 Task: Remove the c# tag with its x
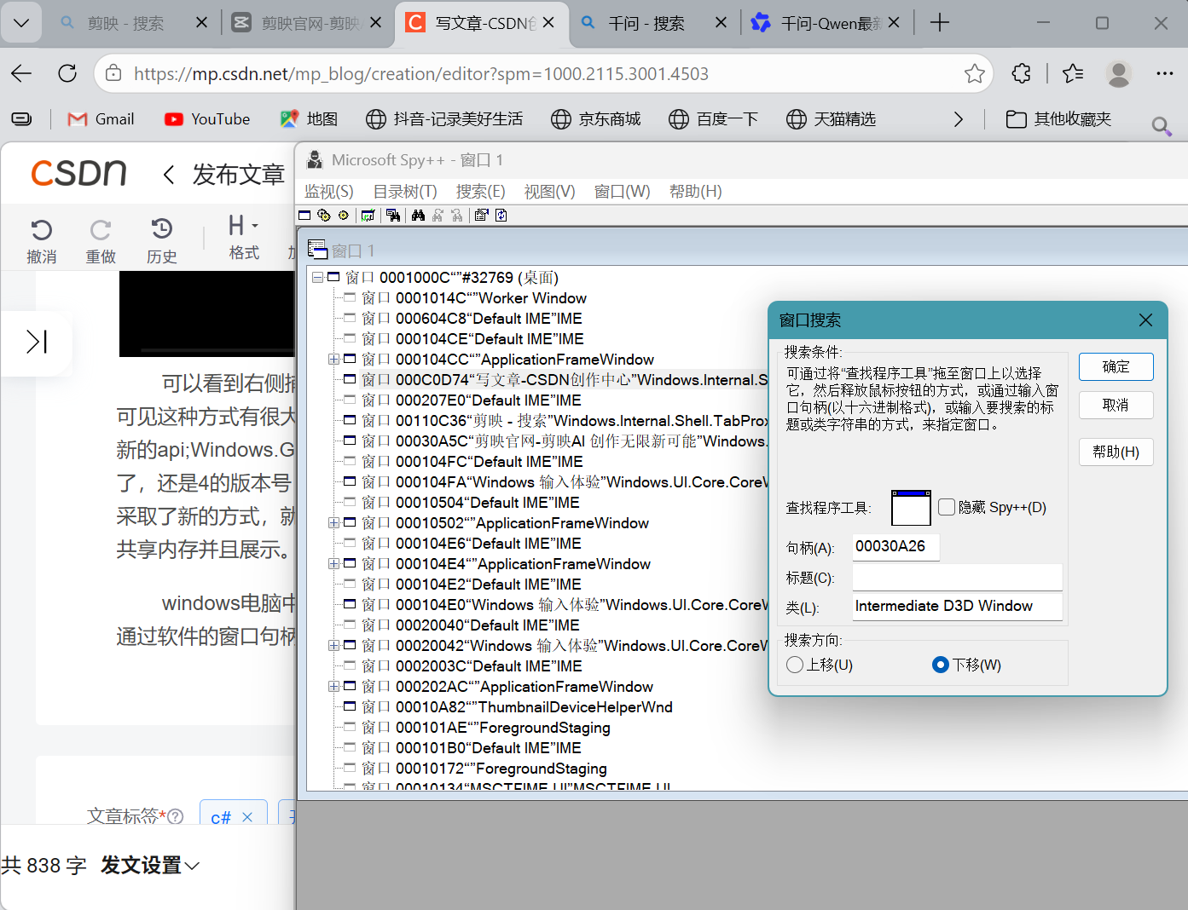tap(247, 817)
